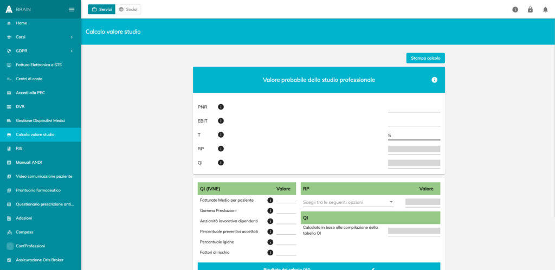Switch to the Social tab

click(128, 9)
